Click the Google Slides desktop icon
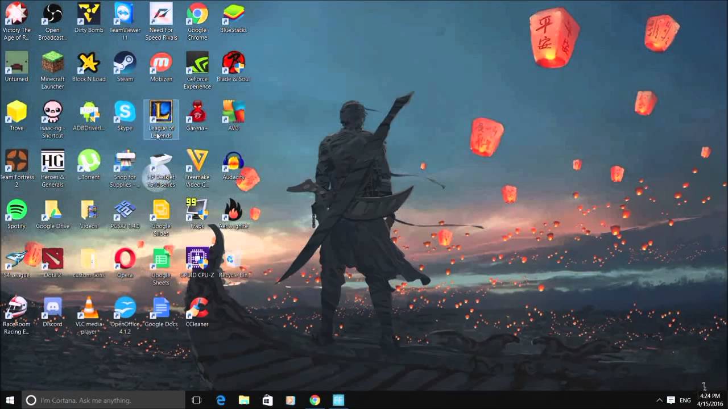Screen dimensions: 728x409 coord(161,218)
